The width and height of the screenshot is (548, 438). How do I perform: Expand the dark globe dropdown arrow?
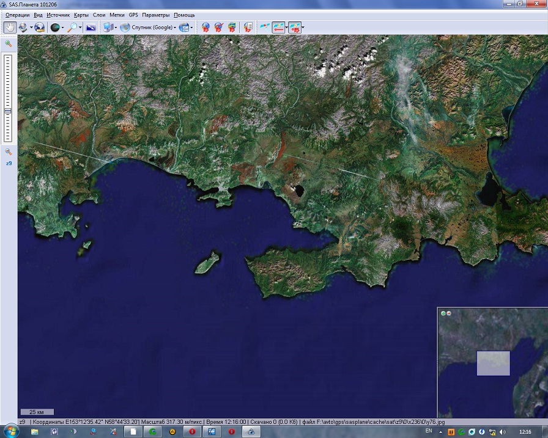(x=63, y=27)
